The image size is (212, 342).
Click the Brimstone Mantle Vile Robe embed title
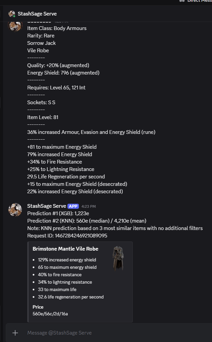click(65, 249)
